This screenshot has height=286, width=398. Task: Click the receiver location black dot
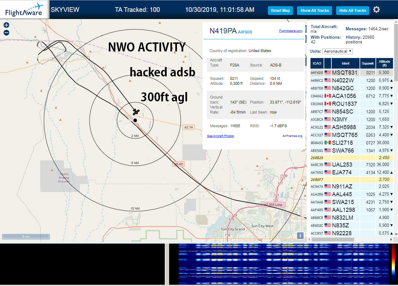click(135, 120)
